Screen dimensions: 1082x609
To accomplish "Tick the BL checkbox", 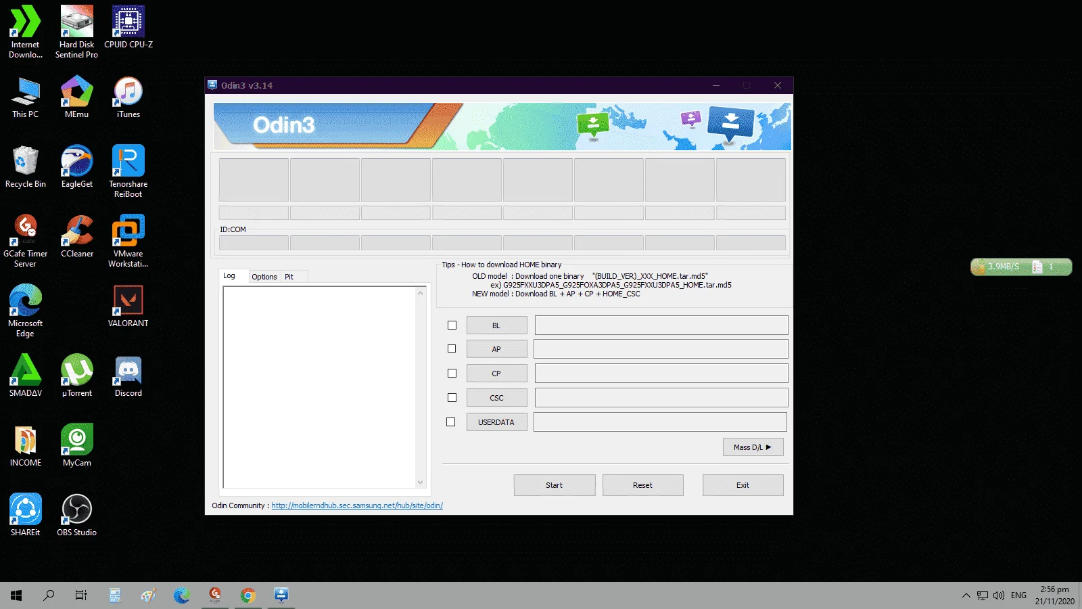I will click(452, 325).
